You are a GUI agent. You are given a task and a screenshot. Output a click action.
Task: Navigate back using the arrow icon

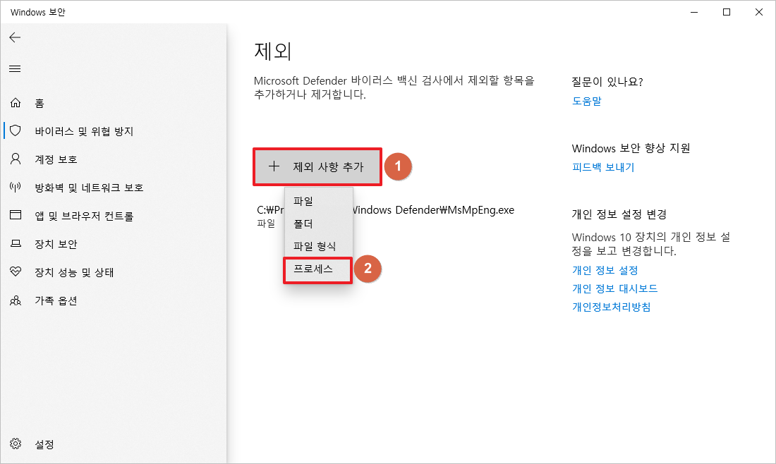(x=16, y=37)
